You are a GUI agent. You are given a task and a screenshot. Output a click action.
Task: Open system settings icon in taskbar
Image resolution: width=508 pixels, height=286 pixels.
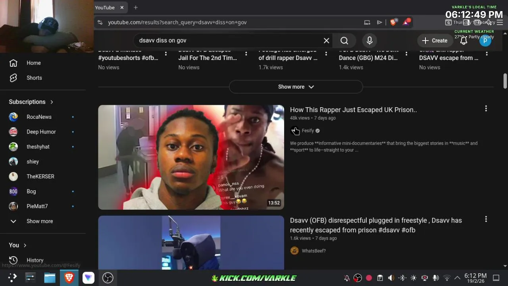click(31, 278)
